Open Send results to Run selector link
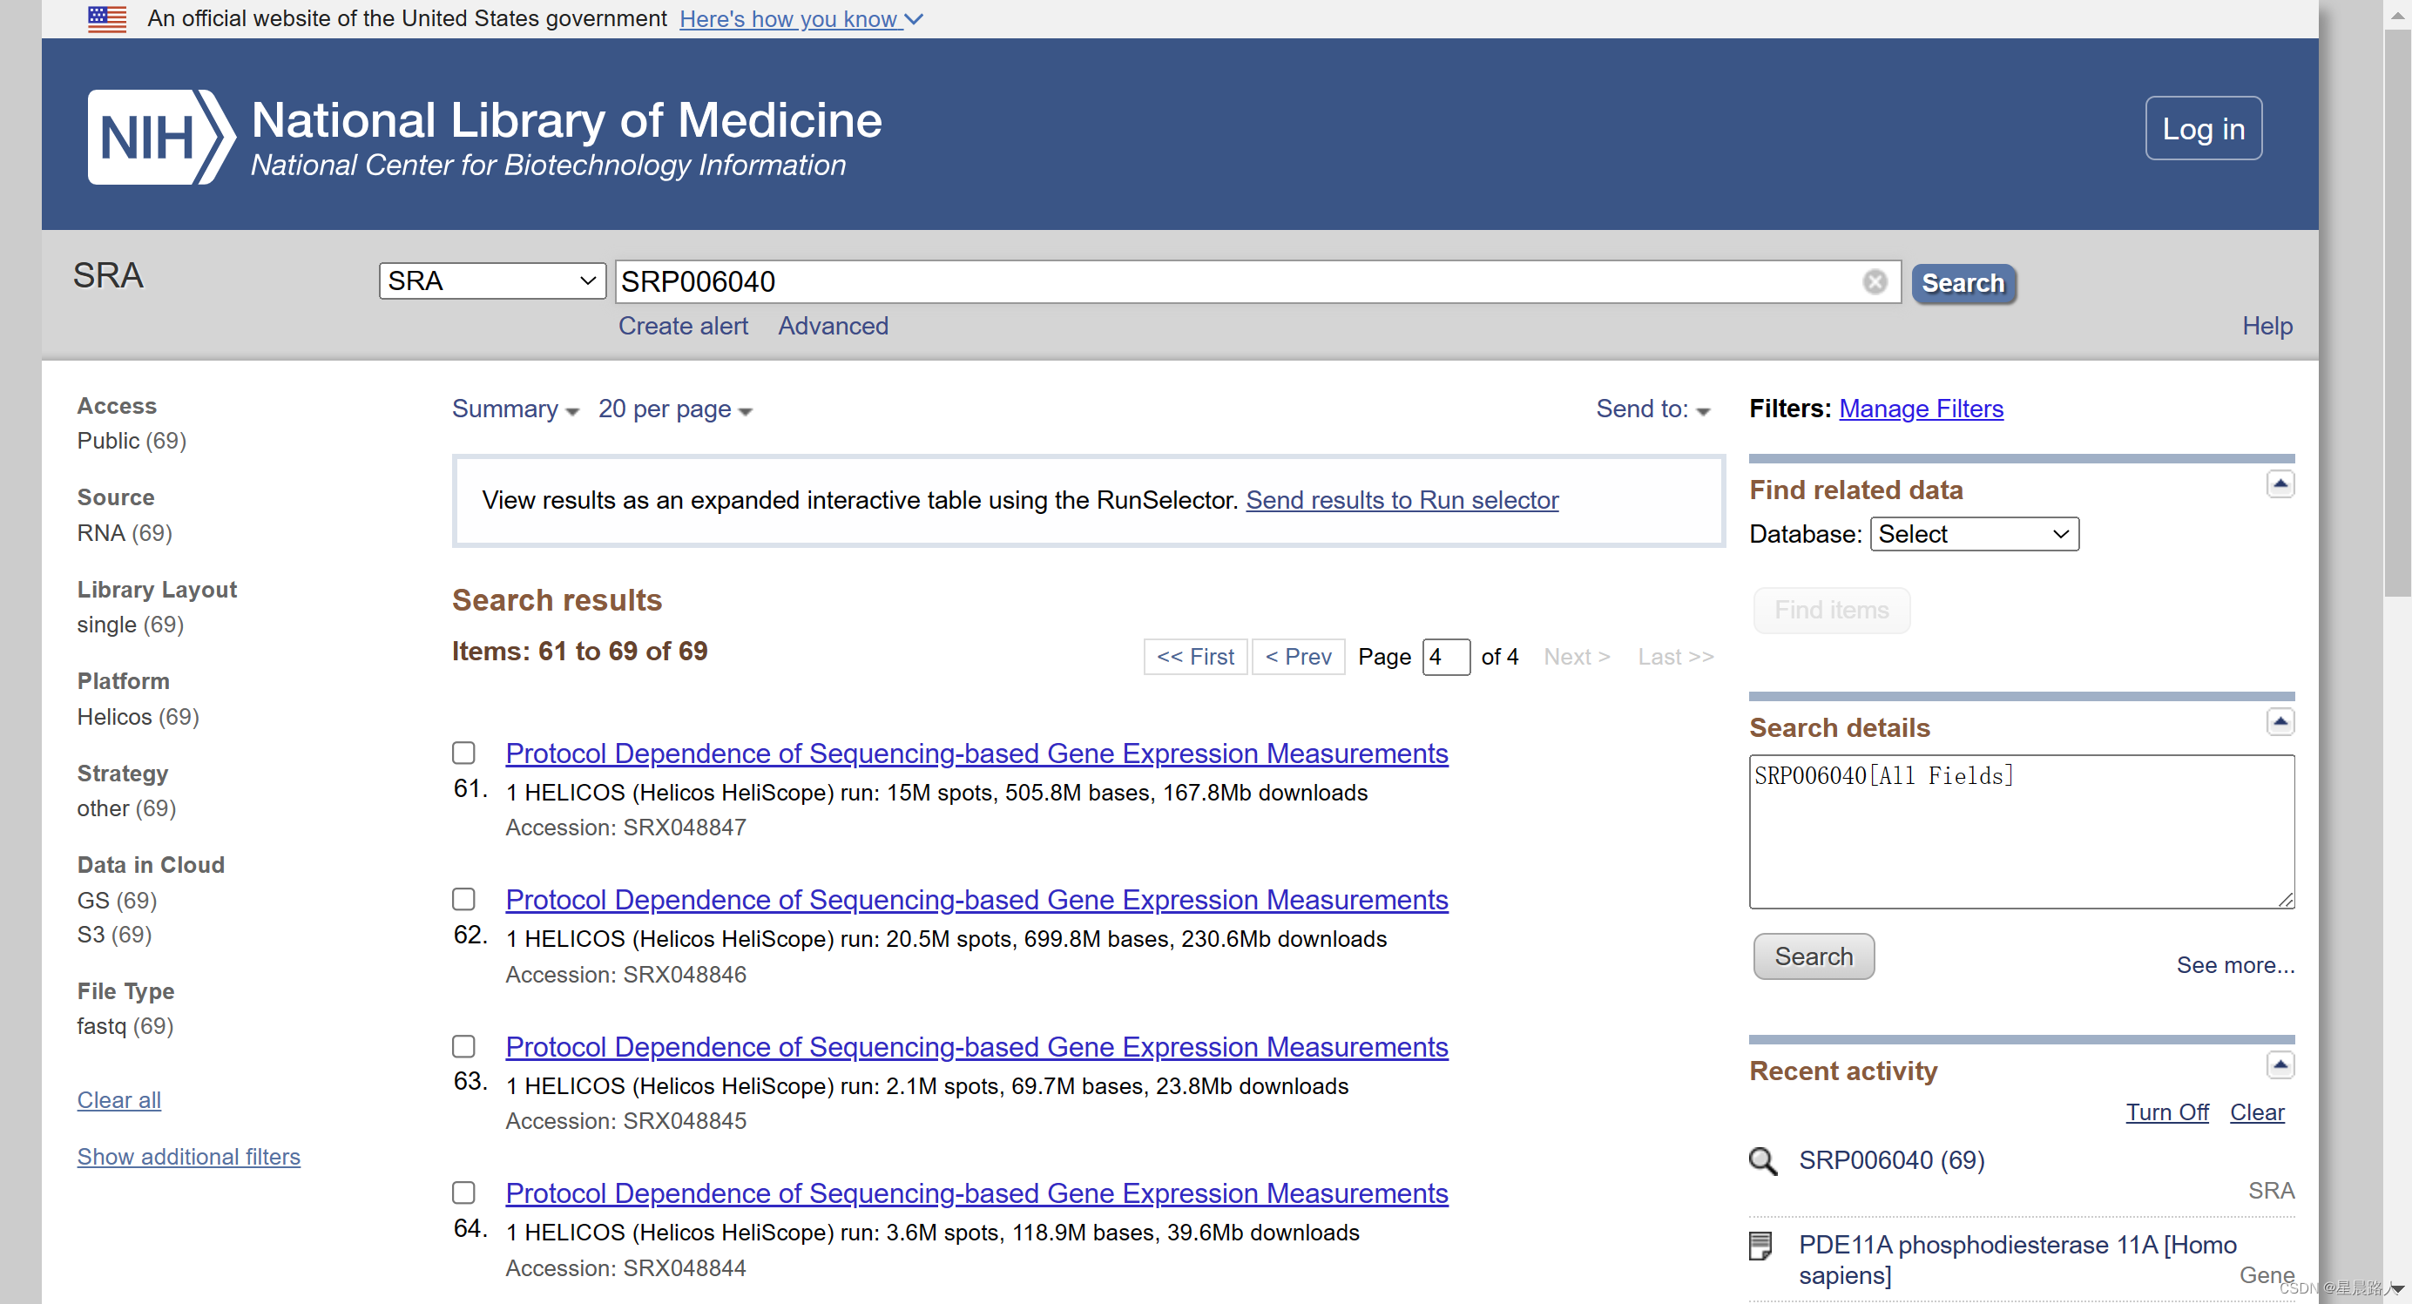 click(1402, 501)
